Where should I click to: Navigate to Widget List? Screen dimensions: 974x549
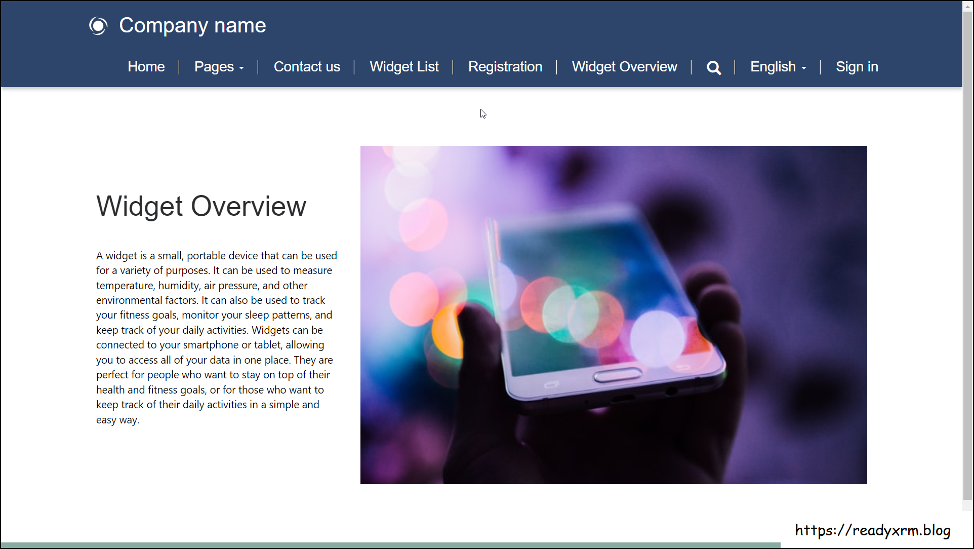tap(404, 67)
